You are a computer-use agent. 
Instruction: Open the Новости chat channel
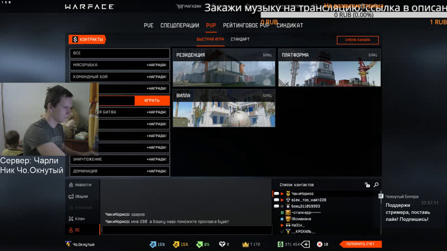click(x=80, y=185)
